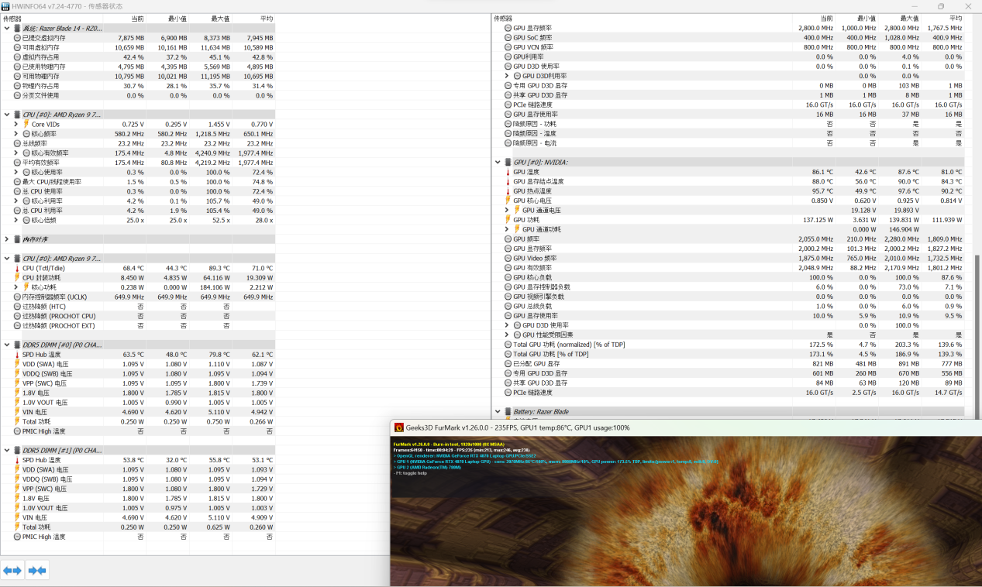The height and width of the screenshot is (587, 982).
Task: Collapse the 系统: Razer Blade 14 group
Action: 7,28
